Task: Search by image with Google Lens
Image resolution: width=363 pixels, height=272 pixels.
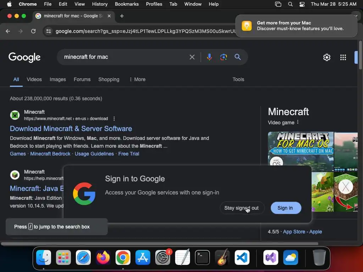Action: [223, 57]
